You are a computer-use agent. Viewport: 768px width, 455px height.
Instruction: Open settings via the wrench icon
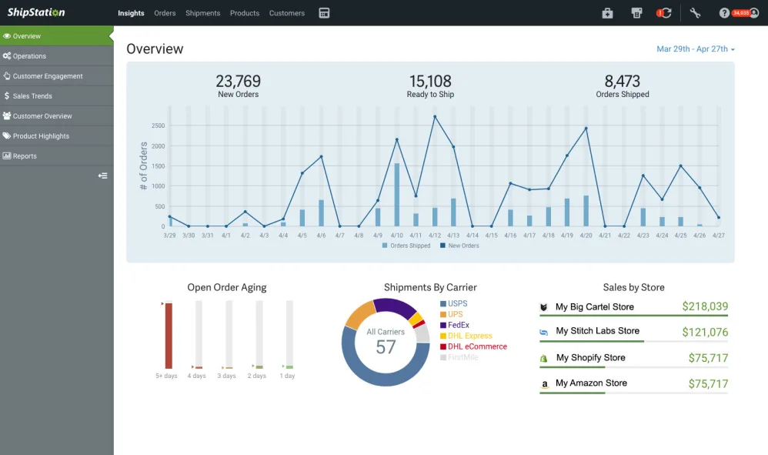[x=695, y=13]
